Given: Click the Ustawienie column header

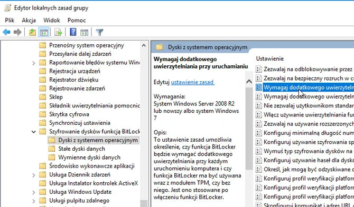Looking at the screenshot, I should [270, 58].
